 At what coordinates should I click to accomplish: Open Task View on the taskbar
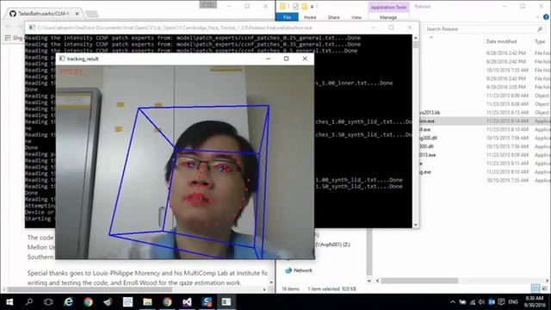pyautogui.click(x=48, y=302)
